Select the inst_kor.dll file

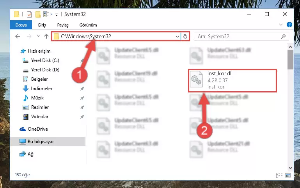click(232, 80)
